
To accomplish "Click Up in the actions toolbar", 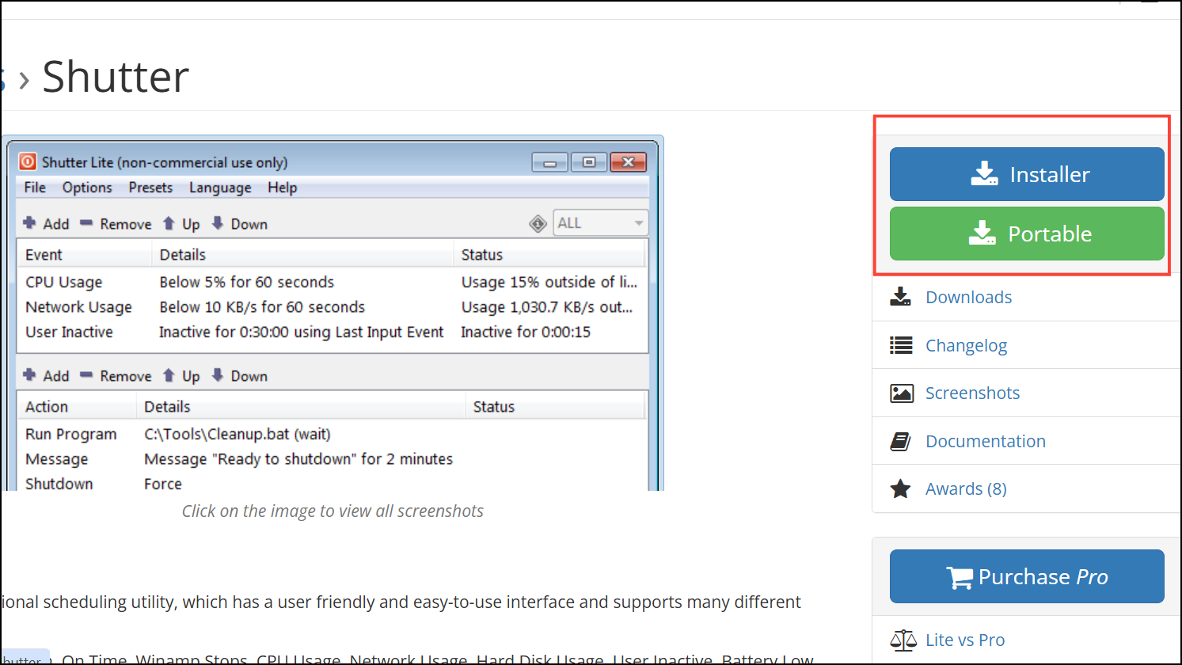I will point(181,376).
